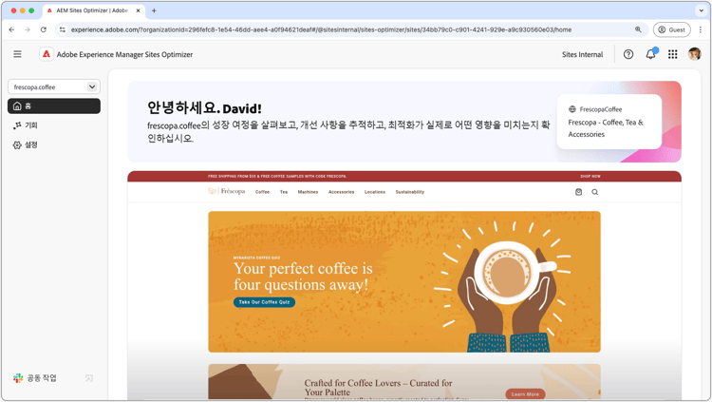Click the globe icon on FrescopaCoffee card

click(572, 109)
